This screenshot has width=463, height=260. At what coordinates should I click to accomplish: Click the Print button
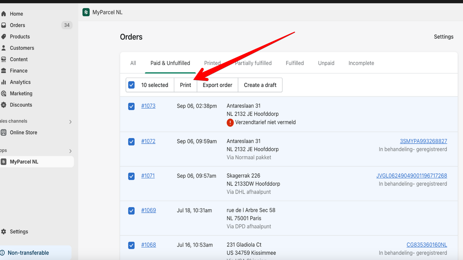tap(186, 85)
